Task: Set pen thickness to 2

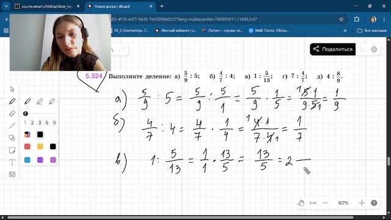Action: [x=32, y=122]
